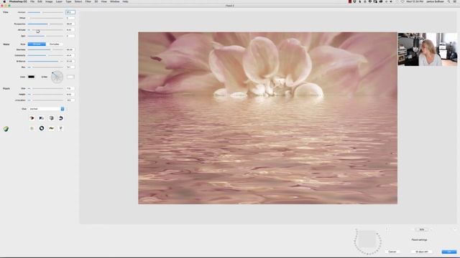
Task: Open the Glue blend mode dropdown
Action: [x=46, y=109]
